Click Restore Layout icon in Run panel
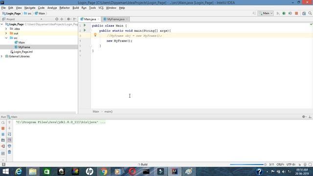This screenshot has height=176, width=313. point(3,153)
